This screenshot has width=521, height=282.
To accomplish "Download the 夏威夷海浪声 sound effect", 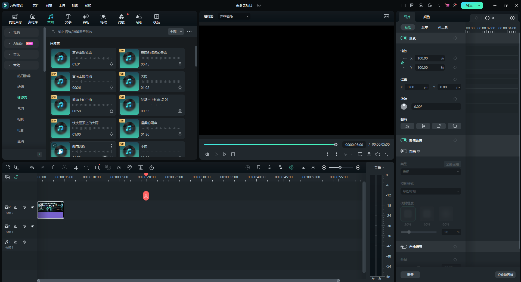I will tap(111, 64).
